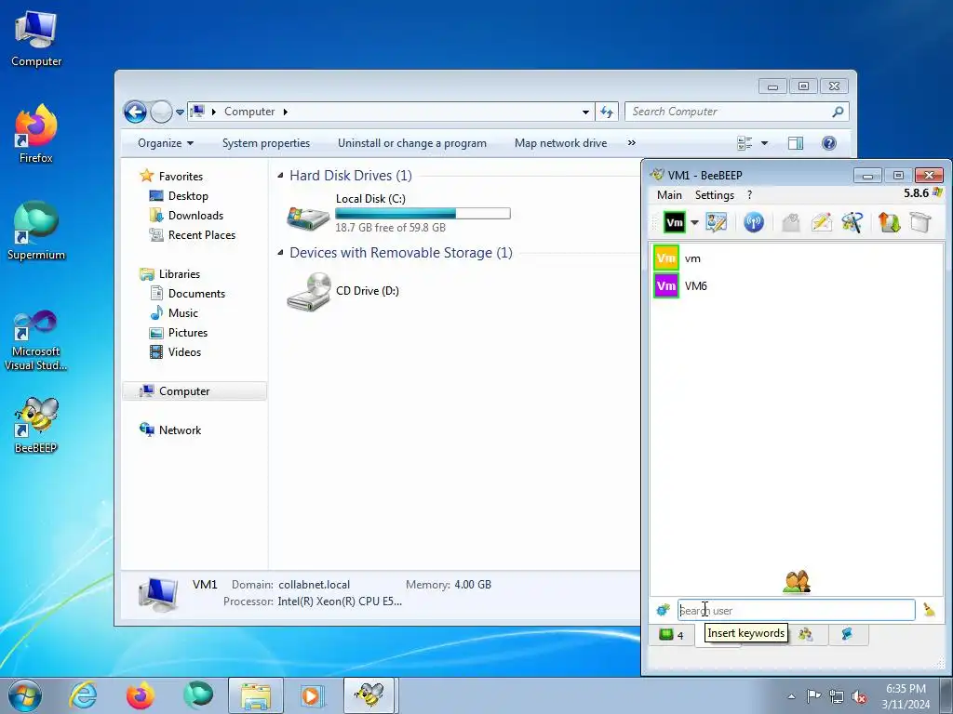
Task: Click the orange Vm avatar of user vm
Action: [666, 258]
